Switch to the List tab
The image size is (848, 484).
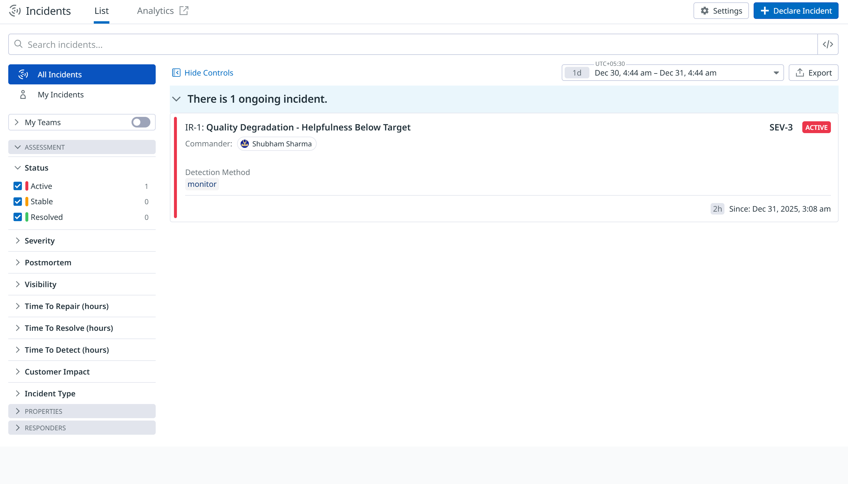click(x=101, y=11)
